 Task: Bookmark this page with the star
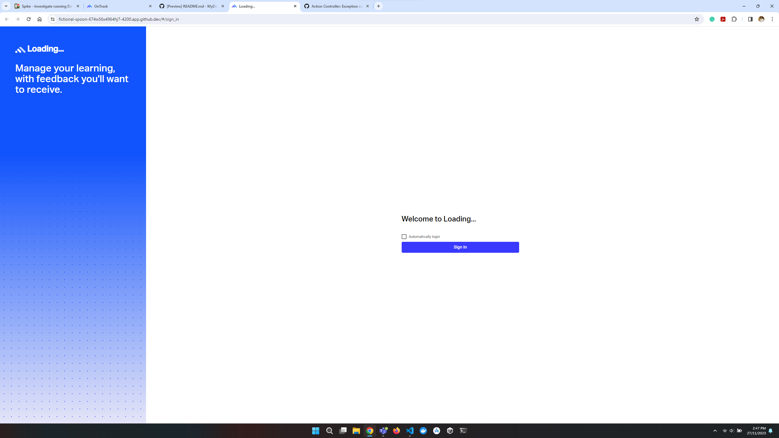tap(697, 19)
